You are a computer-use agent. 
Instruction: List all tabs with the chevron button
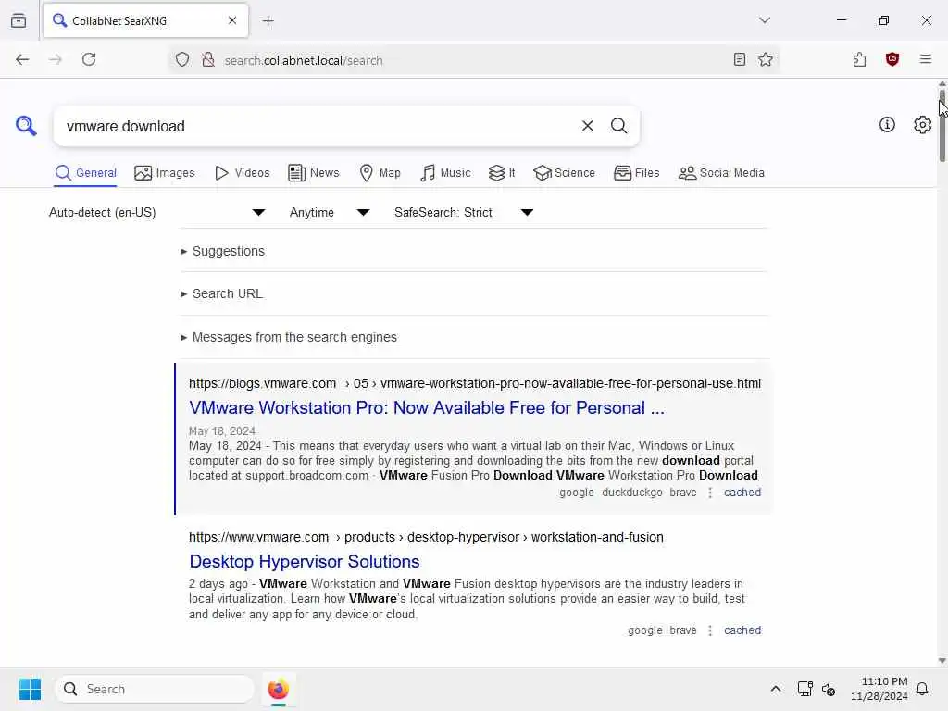pos(764,20)
